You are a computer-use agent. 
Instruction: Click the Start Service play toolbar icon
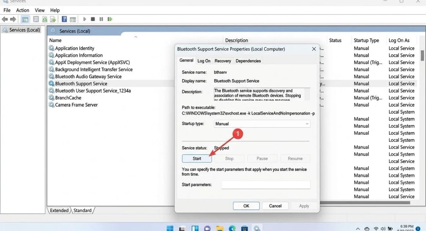coord(84,19)
